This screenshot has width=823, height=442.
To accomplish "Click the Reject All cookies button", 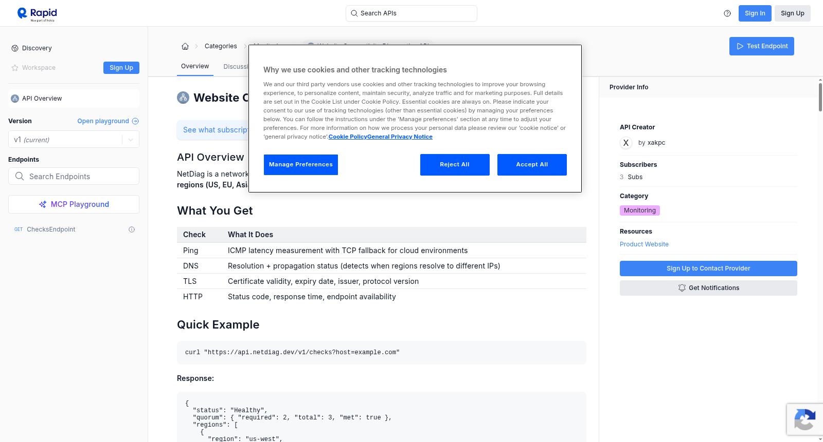I will click(455, 165).
